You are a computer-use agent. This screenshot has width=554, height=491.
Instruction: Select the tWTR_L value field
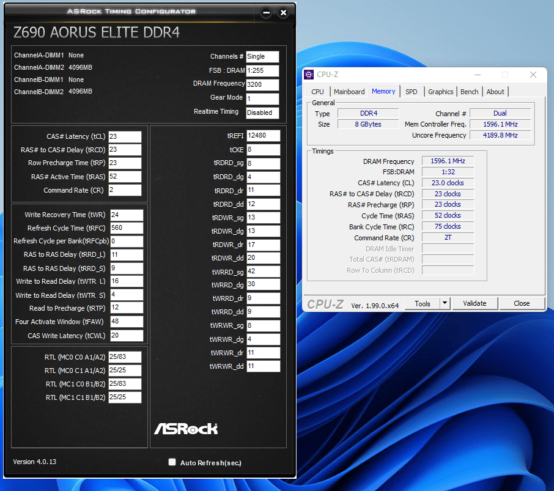click(127, 281)
